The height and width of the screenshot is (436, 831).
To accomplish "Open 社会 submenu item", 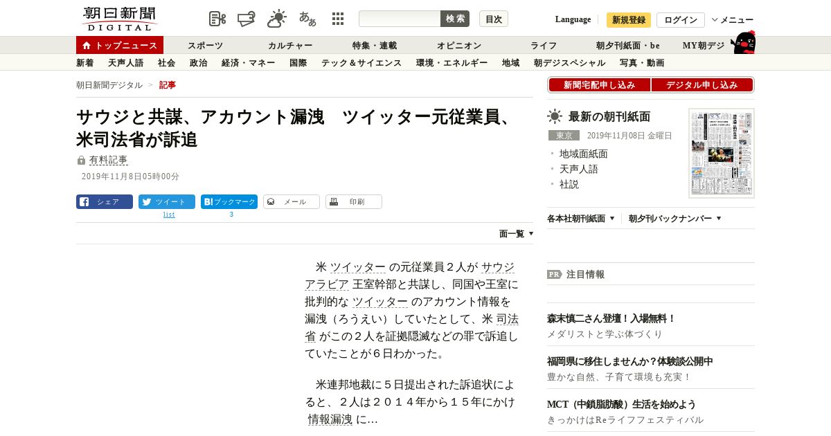I will pyautogui.click(x=167, y=63).
